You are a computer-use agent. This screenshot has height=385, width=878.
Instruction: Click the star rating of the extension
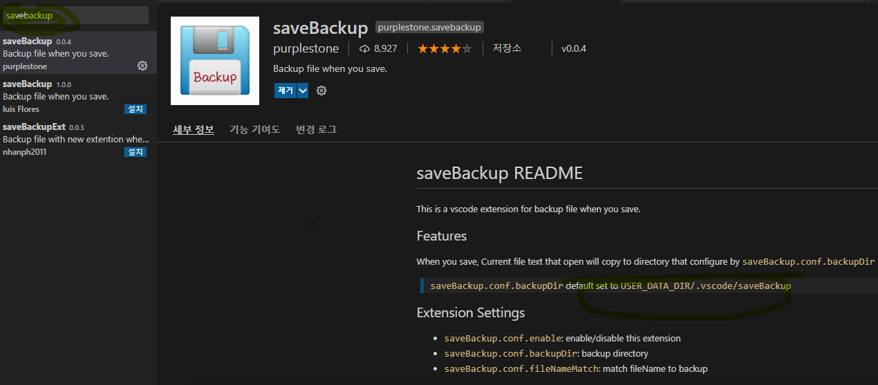click(x=445, y=48)
